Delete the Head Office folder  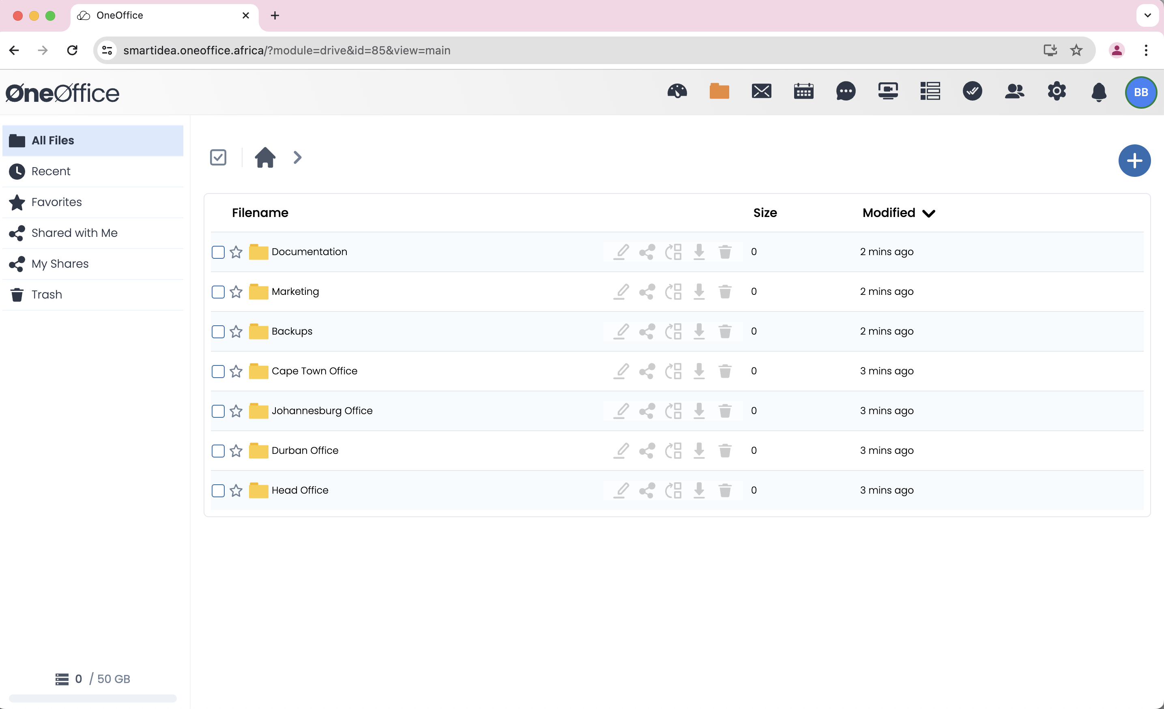pos(725,490)
